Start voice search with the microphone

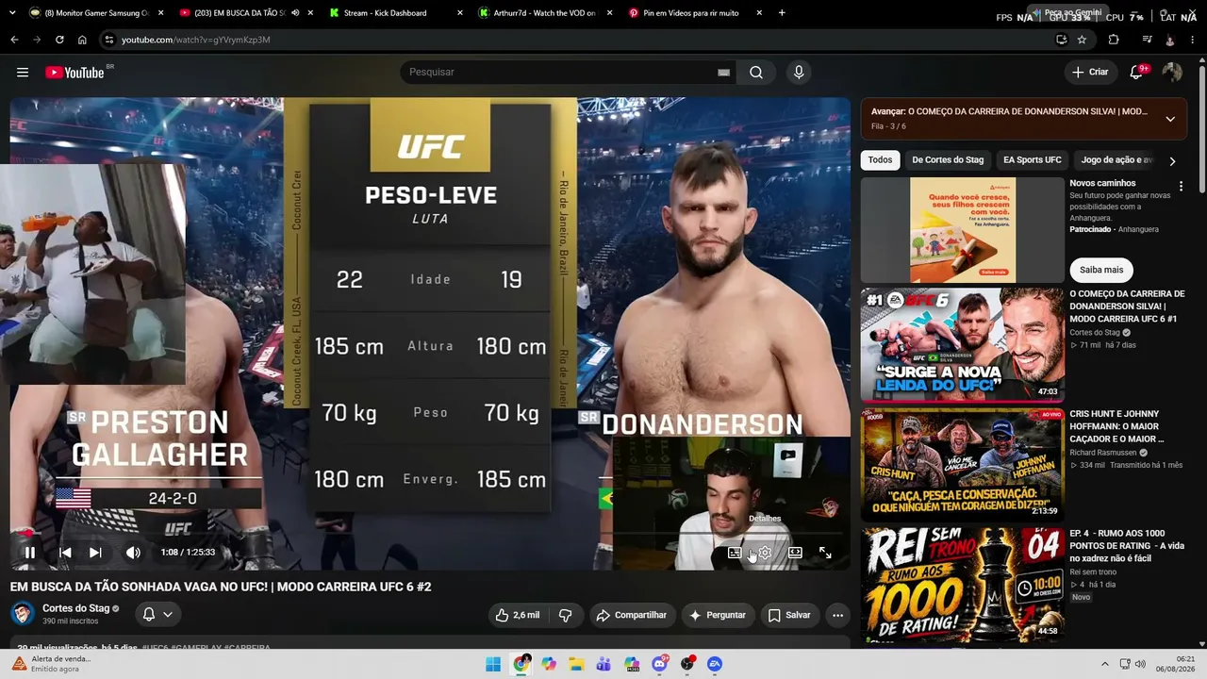point(799,73)
